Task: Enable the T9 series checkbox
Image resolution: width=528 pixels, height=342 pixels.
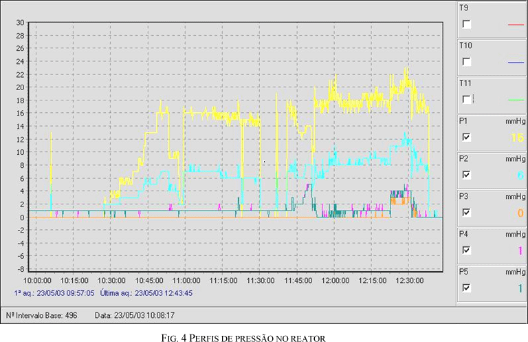Action: point(467,24)
